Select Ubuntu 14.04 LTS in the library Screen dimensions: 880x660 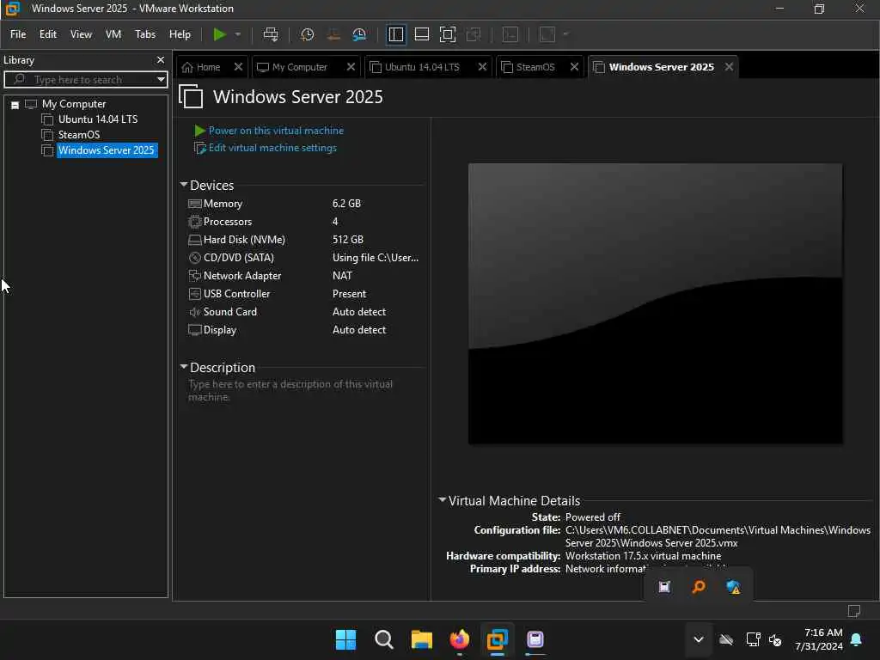pyautogui.click(x=98, y=119)
